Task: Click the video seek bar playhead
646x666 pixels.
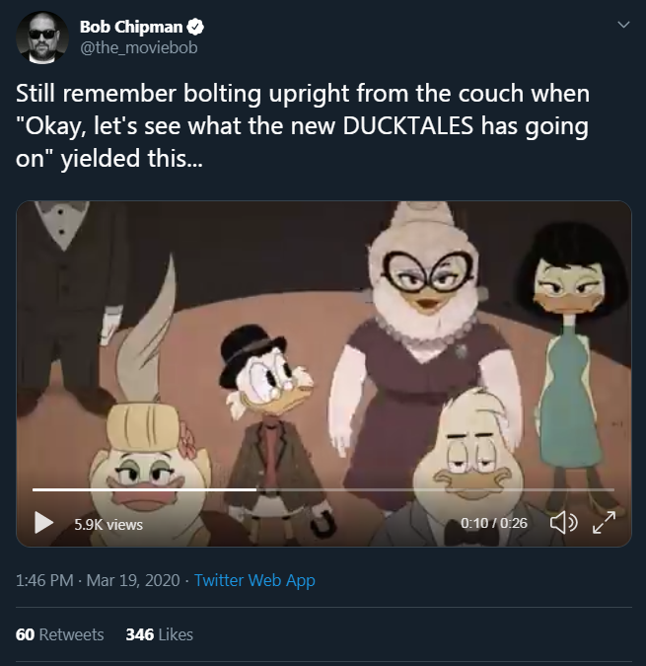Action: coord(256,489)
